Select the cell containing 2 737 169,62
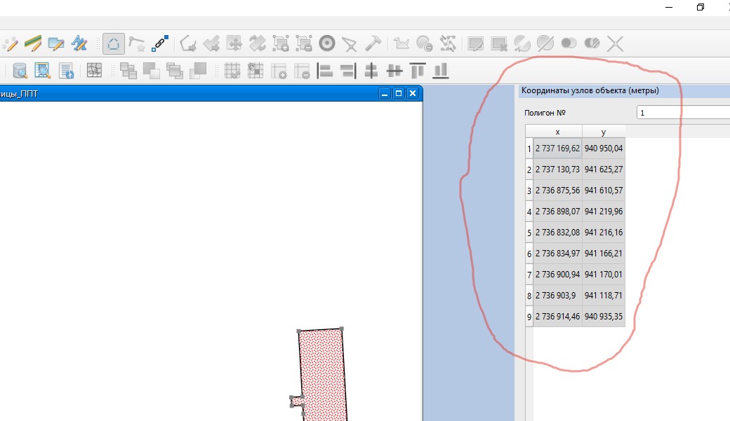The image size is (730, 421). click(557, 149)
